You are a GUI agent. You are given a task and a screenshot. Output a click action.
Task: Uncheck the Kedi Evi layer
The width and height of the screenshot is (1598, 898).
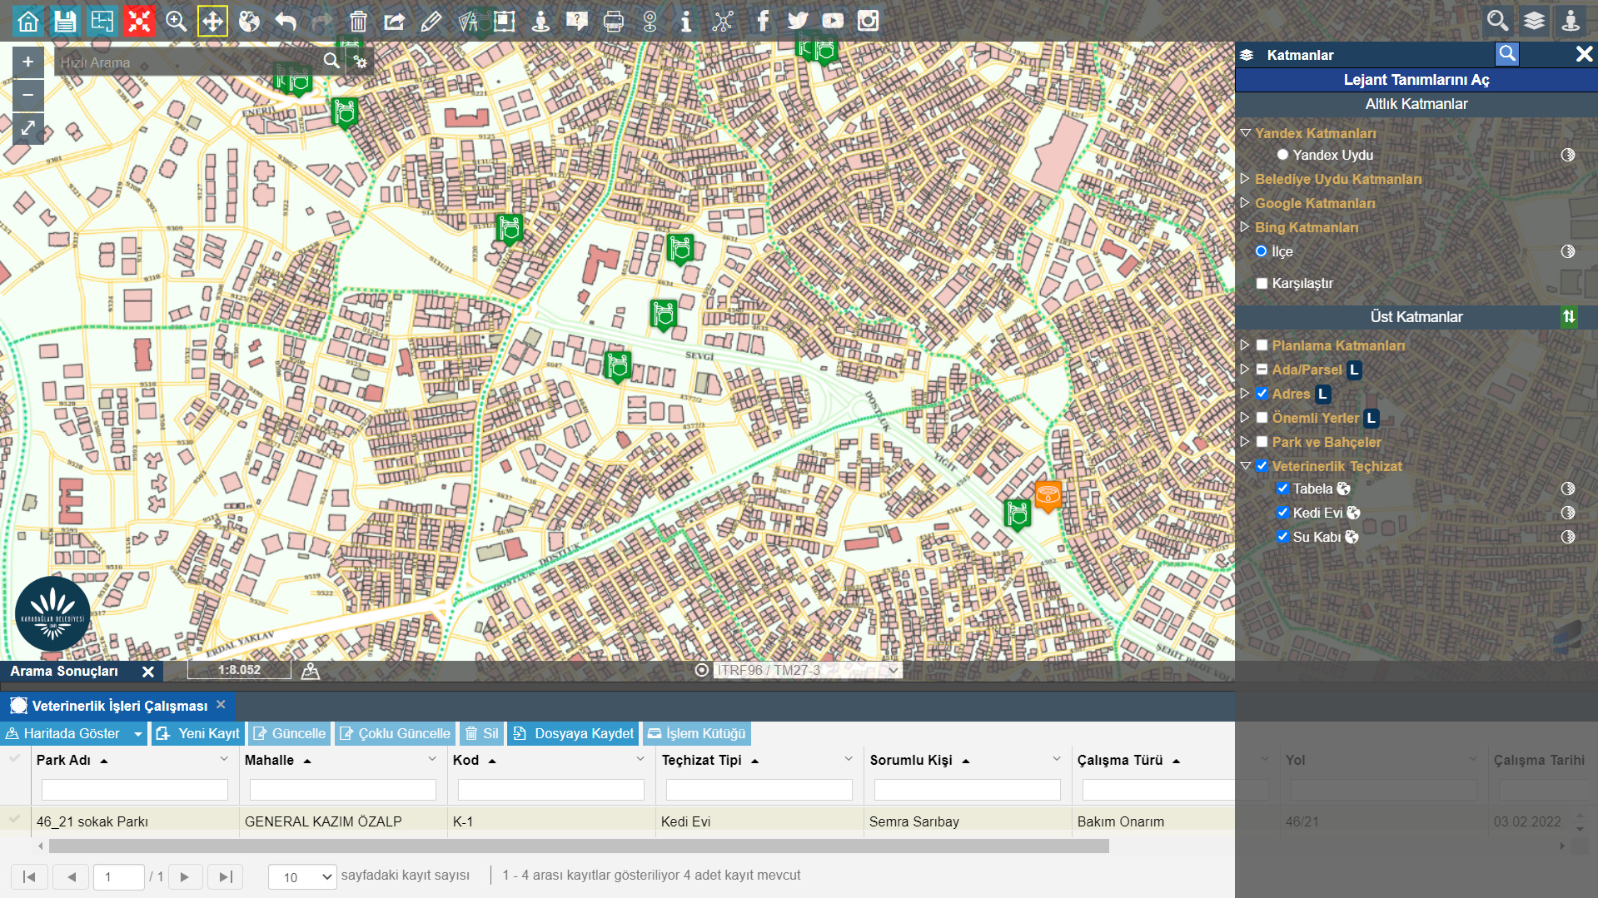tap(1283, 513)
